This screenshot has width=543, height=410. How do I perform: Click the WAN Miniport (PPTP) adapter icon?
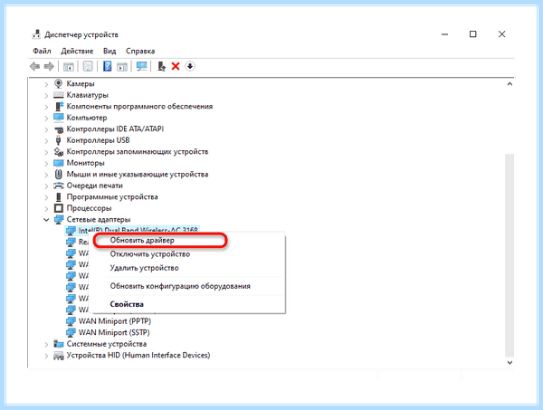coord(71,321)
